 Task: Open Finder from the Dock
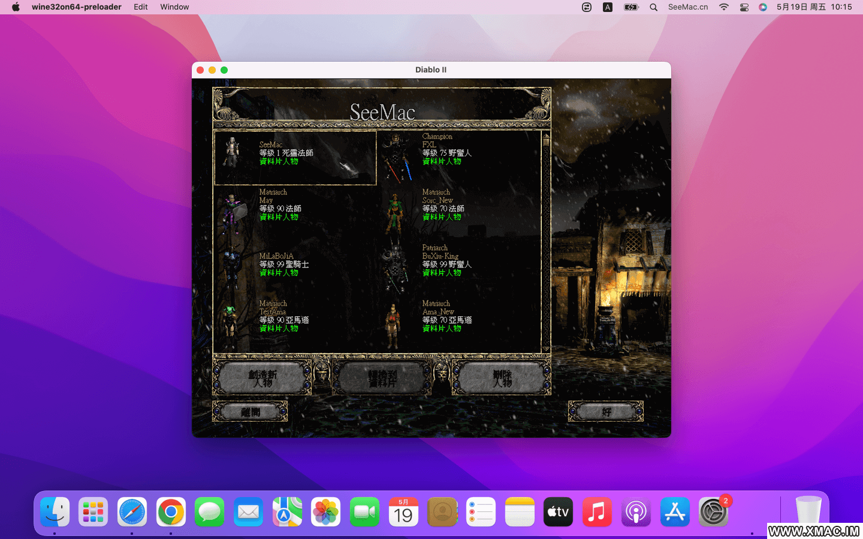pos(55,512)
